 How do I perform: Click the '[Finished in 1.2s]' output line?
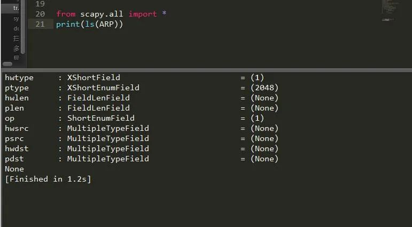[x=48, y=179]
